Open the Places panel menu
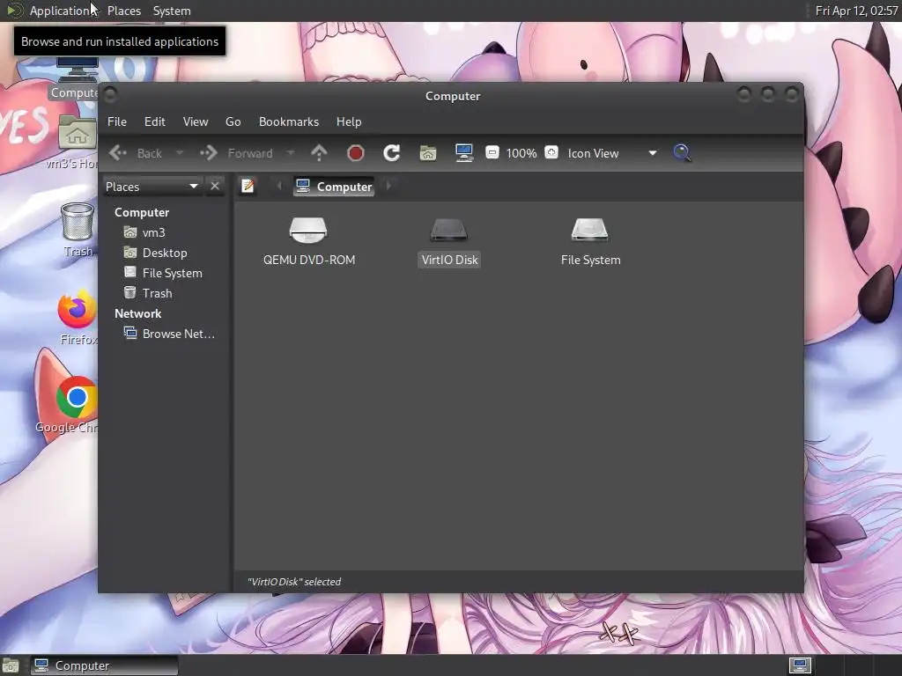 124,11
